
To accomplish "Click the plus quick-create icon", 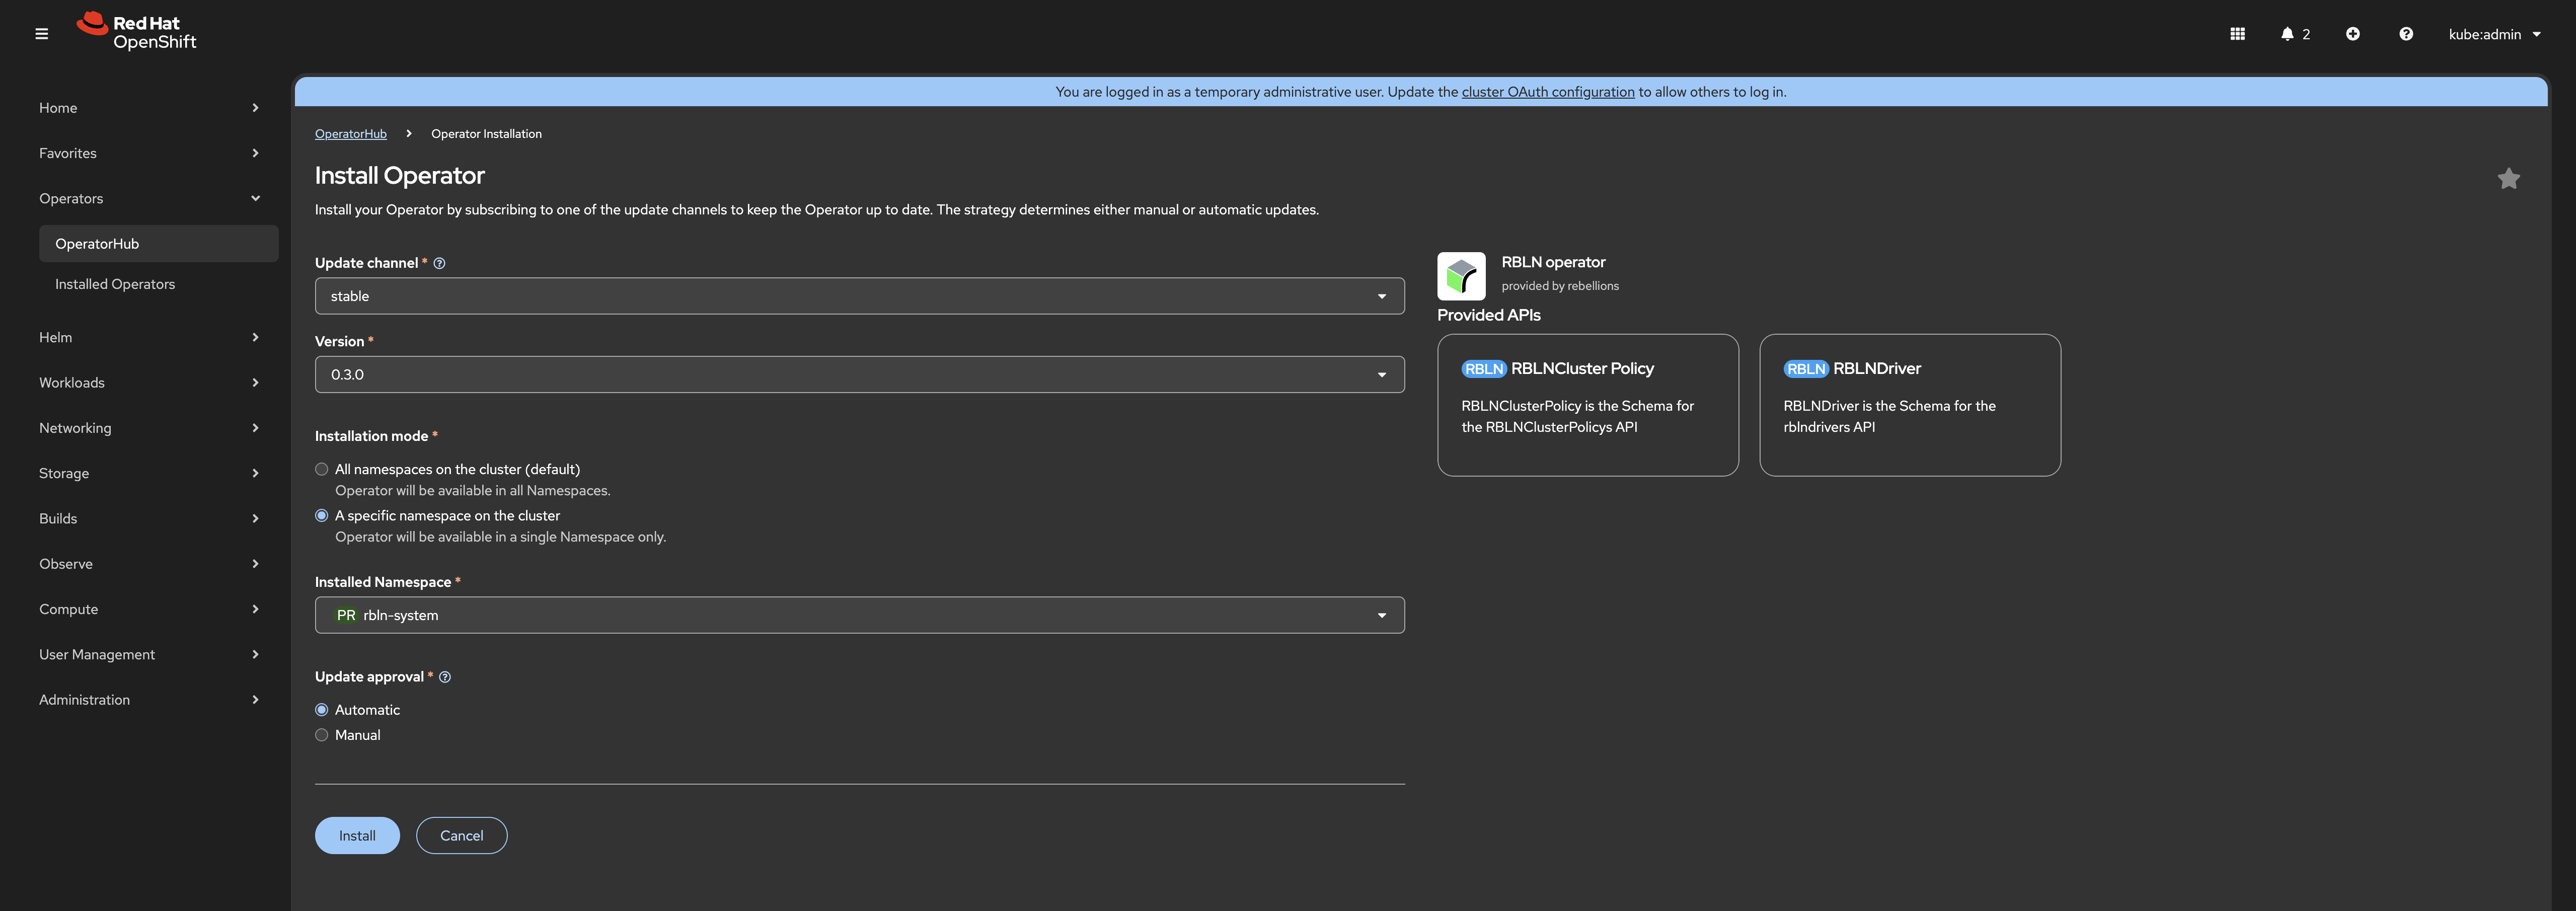I will (x=2352, y=34).
